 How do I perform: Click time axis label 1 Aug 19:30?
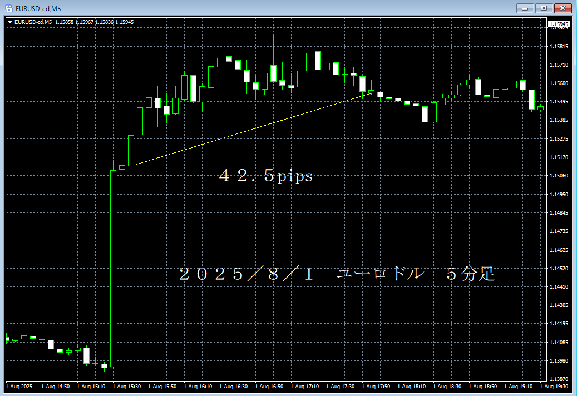(554, 387)
